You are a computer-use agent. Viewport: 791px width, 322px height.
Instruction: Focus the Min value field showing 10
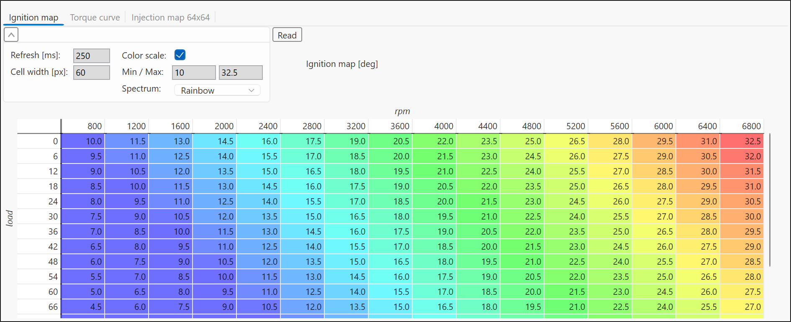pos(194,72)
